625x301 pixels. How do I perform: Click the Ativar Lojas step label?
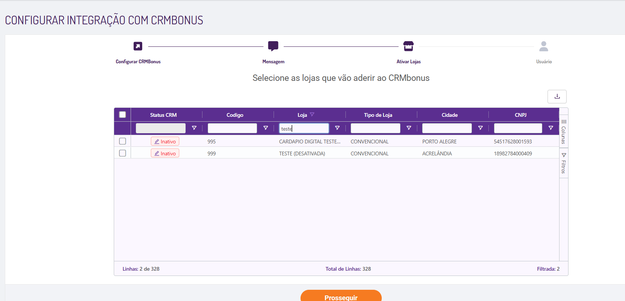pos(409,61)
